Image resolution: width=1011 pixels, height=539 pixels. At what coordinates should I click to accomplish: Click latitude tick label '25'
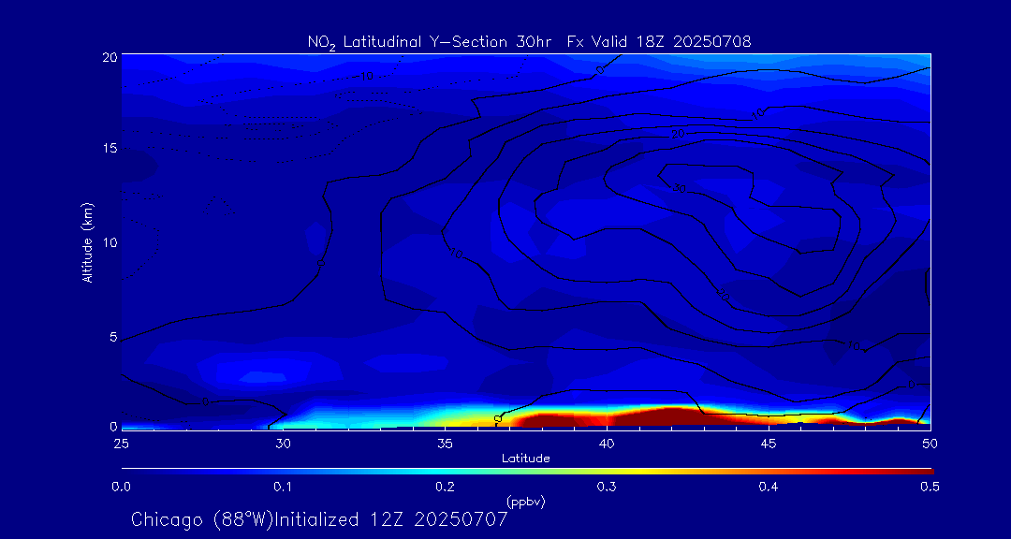(x=121, y=444)
